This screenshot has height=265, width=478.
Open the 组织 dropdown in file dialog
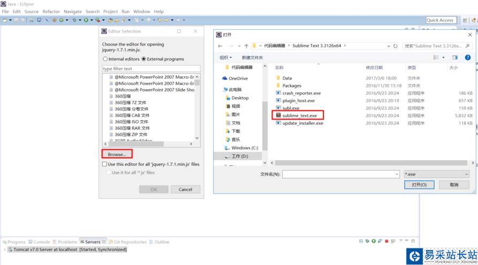click(x=226, y=58)
